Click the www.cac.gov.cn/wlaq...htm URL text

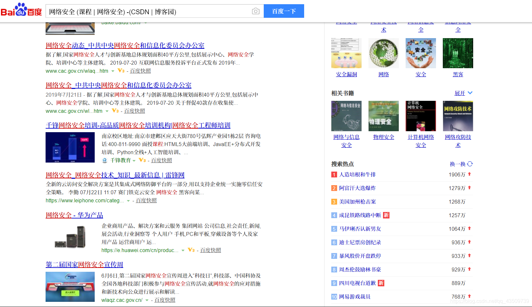77,71
